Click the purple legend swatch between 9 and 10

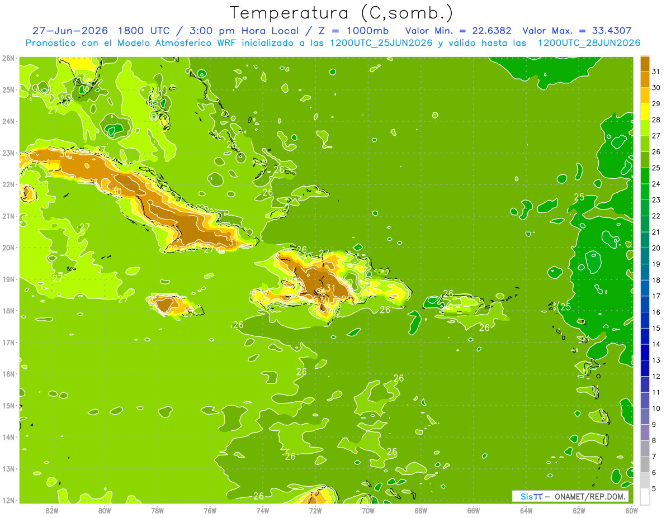645,416
